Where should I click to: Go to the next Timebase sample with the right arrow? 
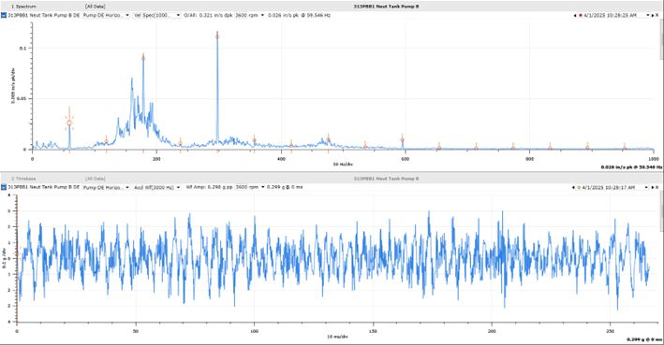click(x=652, y=187)
